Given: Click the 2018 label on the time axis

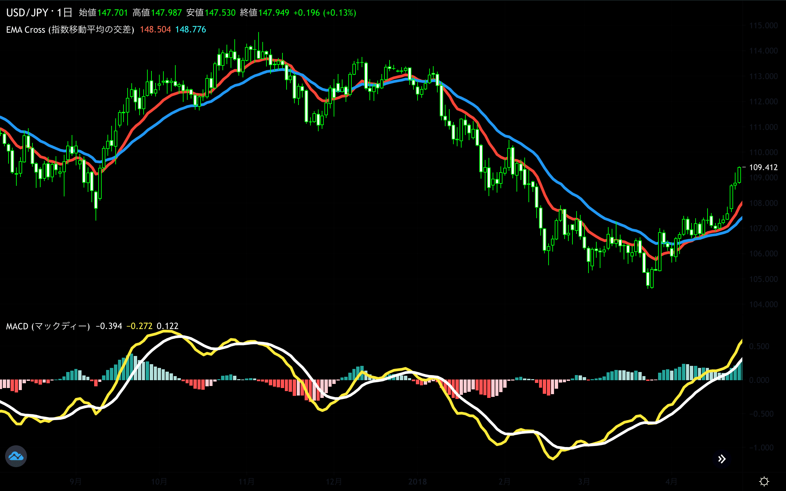Looking at the screenshot, I should (x=417, y=482).
